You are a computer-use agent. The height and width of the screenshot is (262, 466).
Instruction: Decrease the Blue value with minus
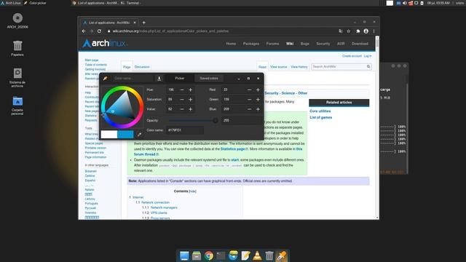[249, 109]
